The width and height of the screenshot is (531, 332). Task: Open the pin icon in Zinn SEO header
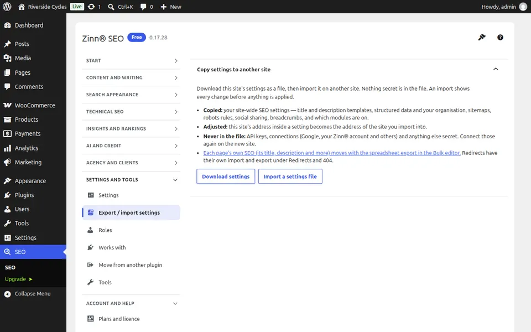coord(482,37)
